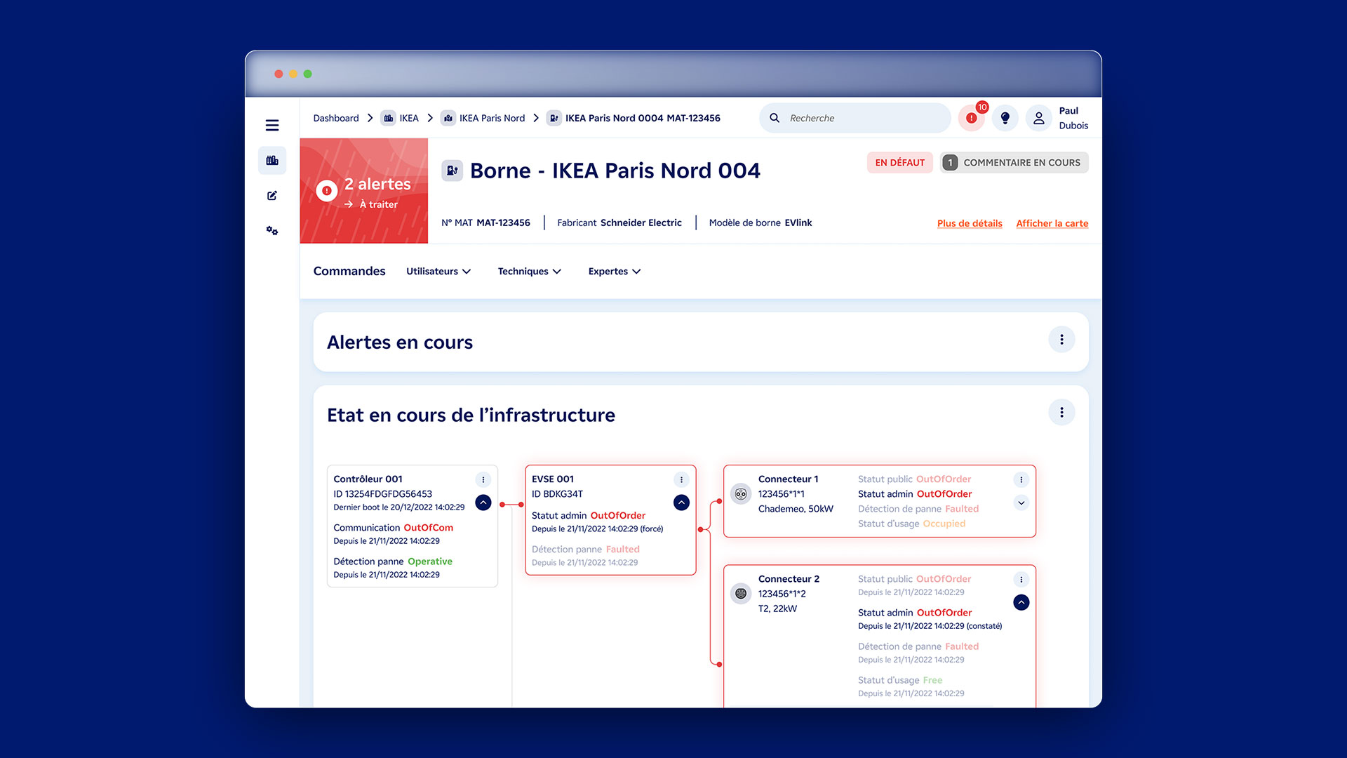
Task: Open alert notifications bell with badge 10
Action: click(x=972, y=118)
